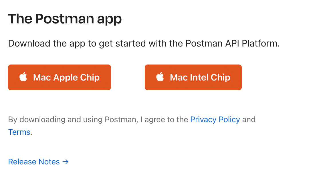The width and height of the screenshot is (321, 171).
Task: Download Postman for Mac Apple Chip
Action: (59, 77)
